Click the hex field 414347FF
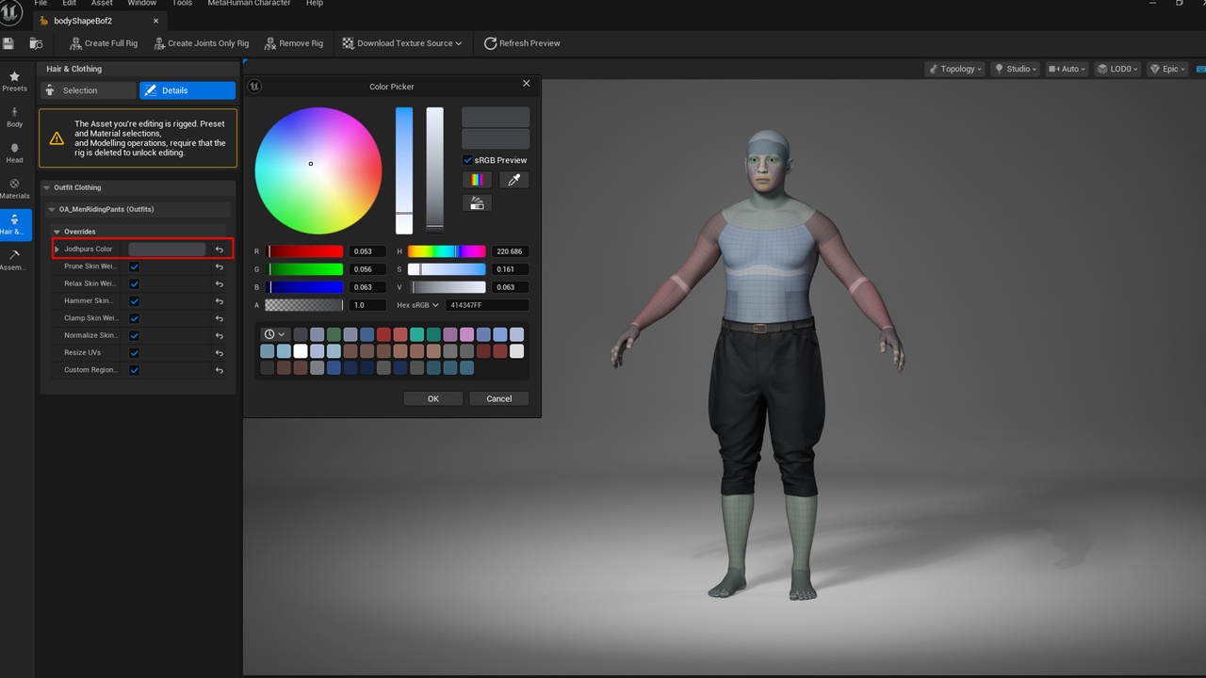 coord(487,305)
